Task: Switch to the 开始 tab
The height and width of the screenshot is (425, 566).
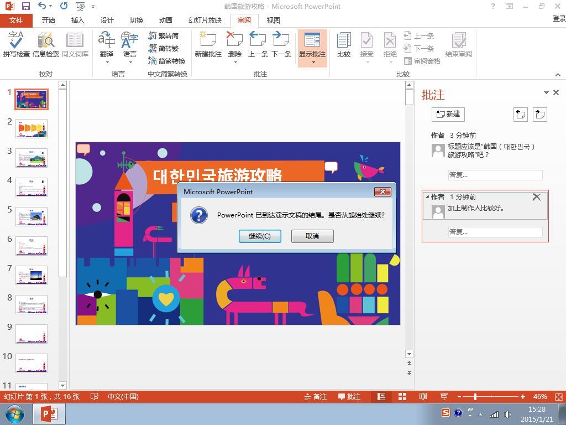Action: click(x=49, y=20)
